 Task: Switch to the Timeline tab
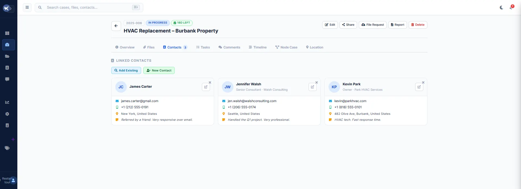point(258,47)
